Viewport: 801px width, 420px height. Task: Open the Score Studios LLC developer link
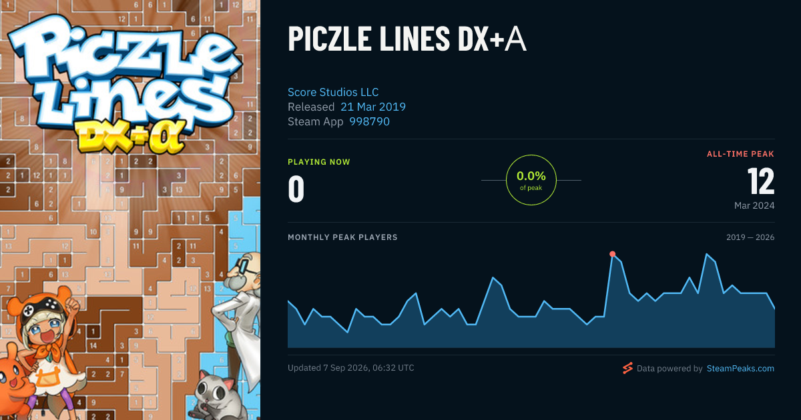click(x=333, y=92)
